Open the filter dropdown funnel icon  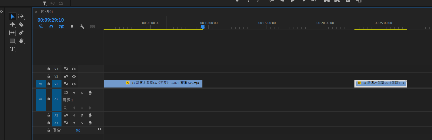tap(45, 3)
